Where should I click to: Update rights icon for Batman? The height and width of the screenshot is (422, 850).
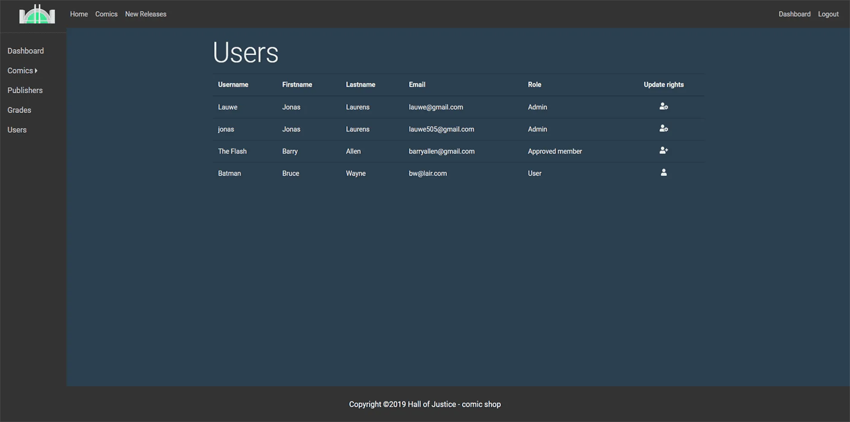click(x=664, y=173)
